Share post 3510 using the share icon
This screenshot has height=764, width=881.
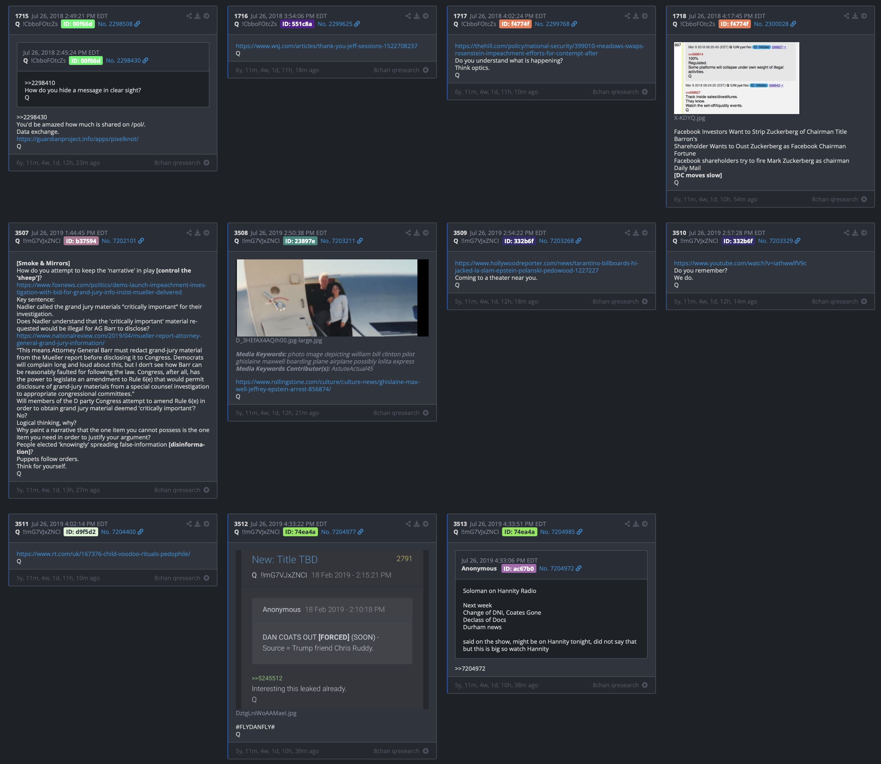coord(846,233)
